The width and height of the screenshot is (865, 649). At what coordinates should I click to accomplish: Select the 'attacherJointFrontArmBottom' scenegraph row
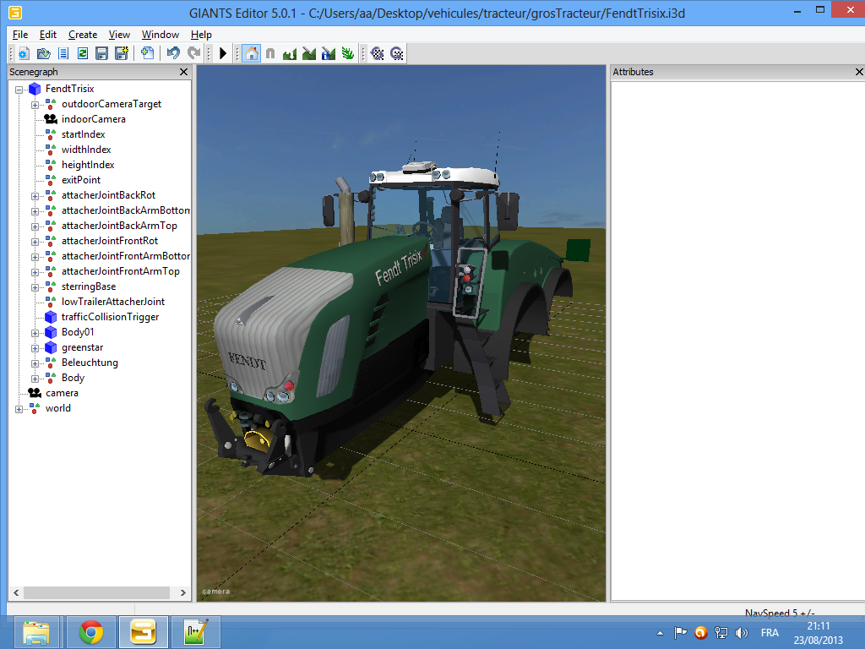click(x=126, y=256)
